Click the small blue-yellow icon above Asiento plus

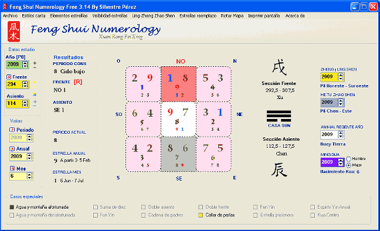coord(35,94)
